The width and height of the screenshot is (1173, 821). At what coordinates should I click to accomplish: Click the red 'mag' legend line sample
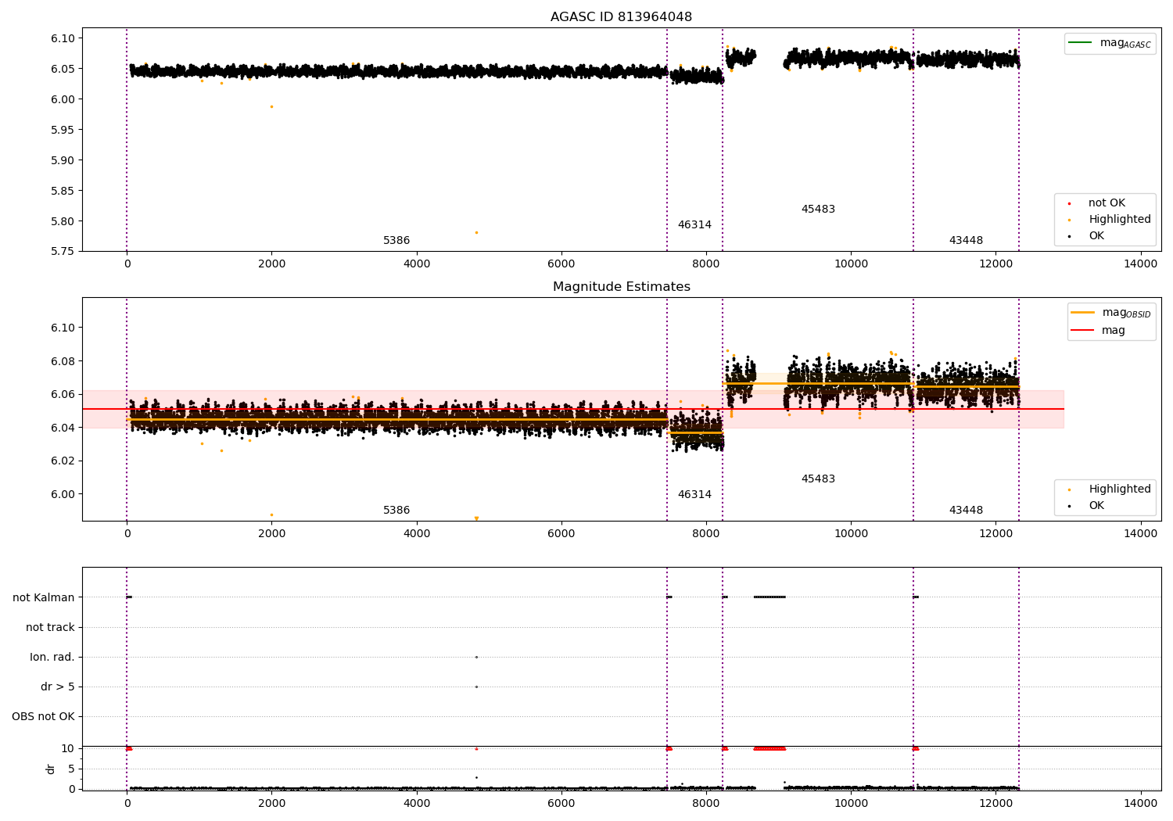point(1082,330)
